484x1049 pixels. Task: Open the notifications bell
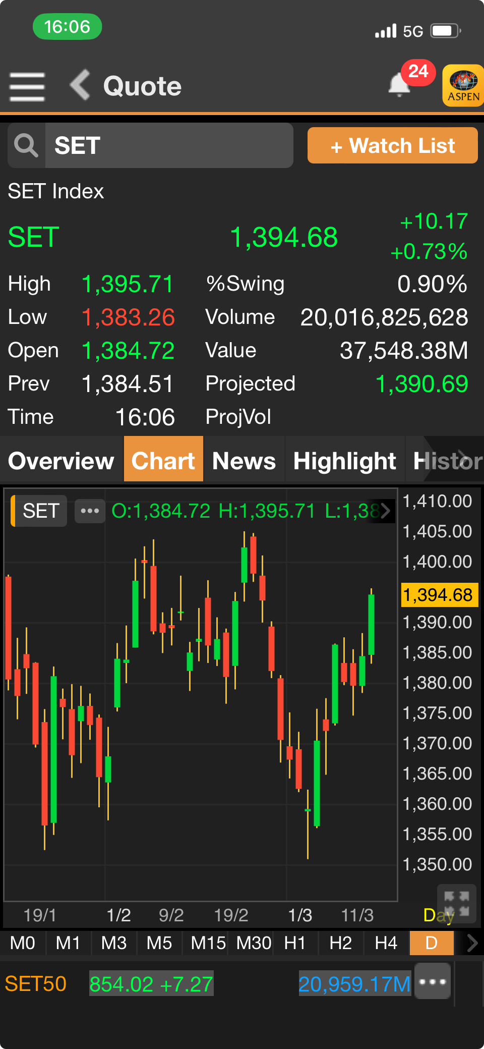(400, 85)
